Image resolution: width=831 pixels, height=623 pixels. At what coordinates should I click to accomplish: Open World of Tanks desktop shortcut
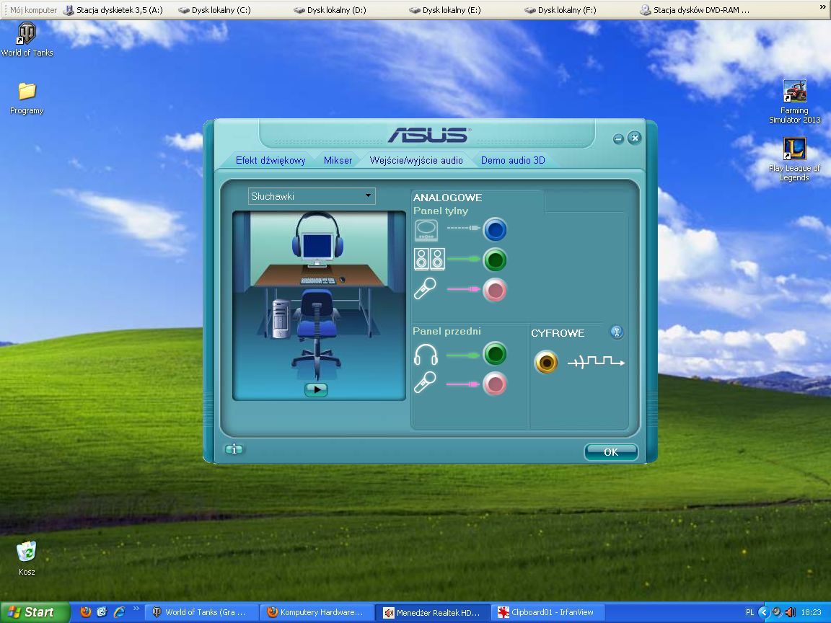coord(27,39)
